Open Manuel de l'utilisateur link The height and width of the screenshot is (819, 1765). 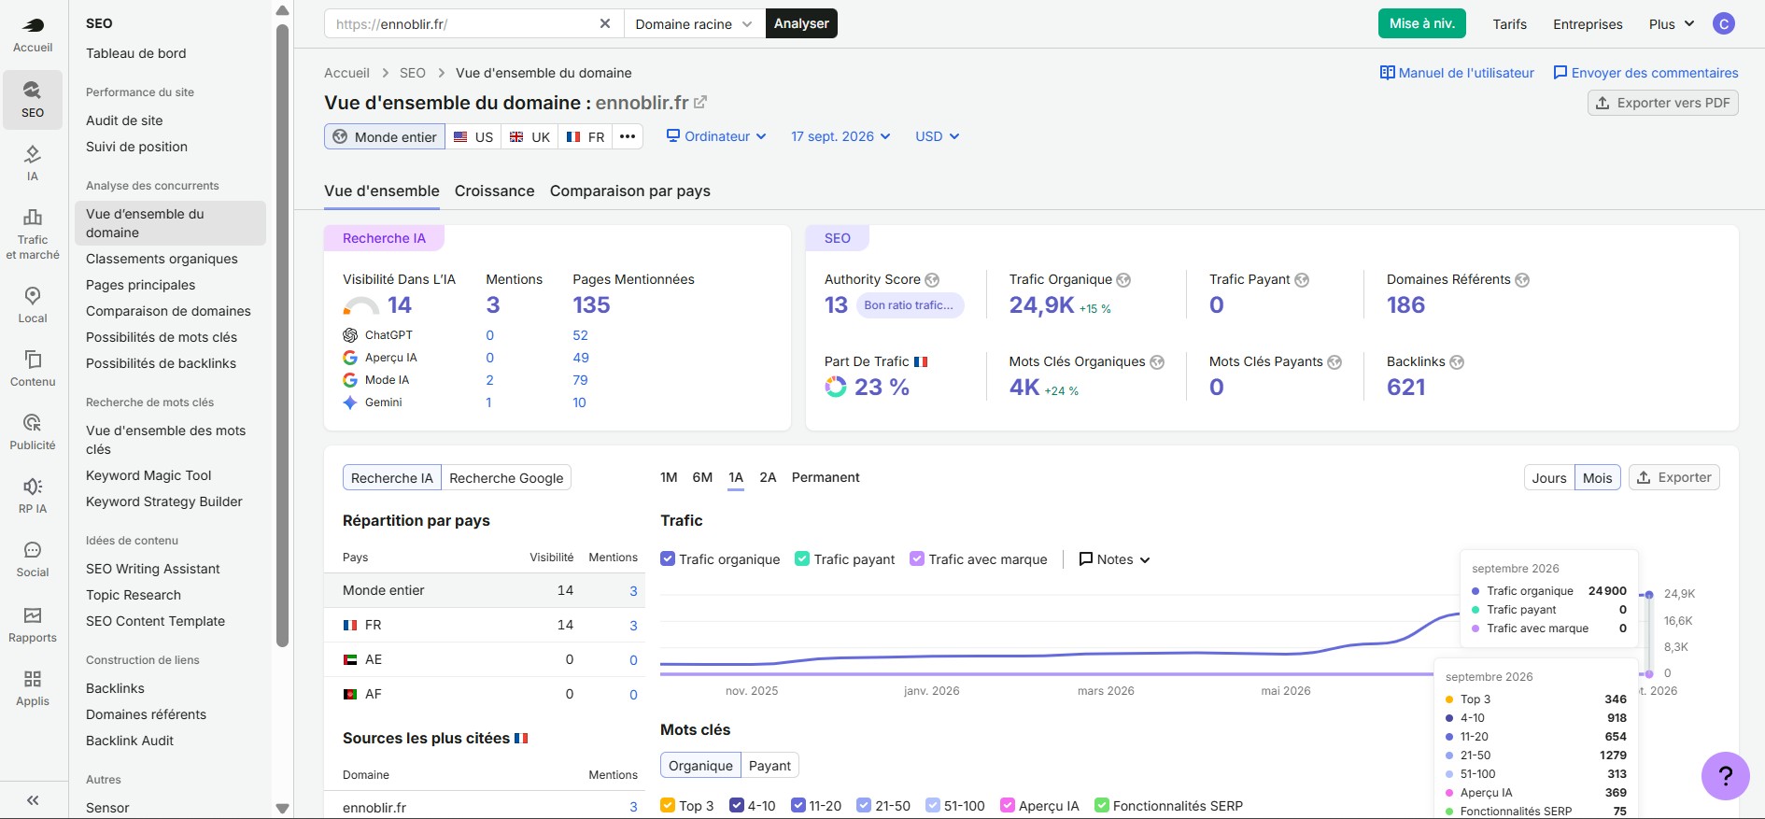click(1457, 73)
